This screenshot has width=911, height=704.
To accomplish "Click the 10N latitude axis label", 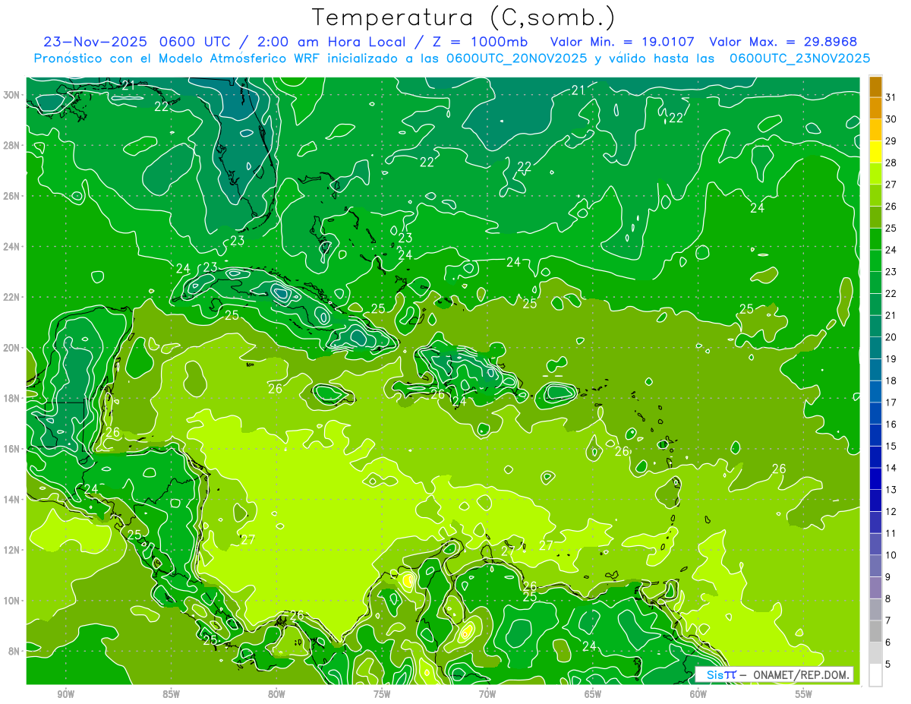I will tap(13, 601).
